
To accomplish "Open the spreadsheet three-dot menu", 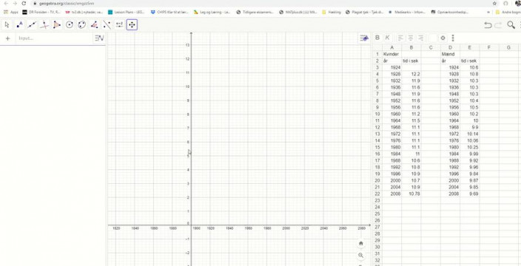I will tap(453, 38).
